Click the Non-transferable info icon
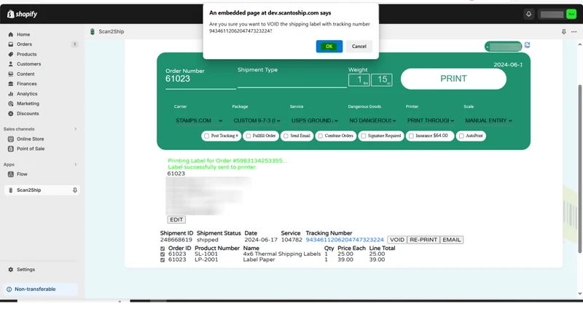 [x=9, y=289]
